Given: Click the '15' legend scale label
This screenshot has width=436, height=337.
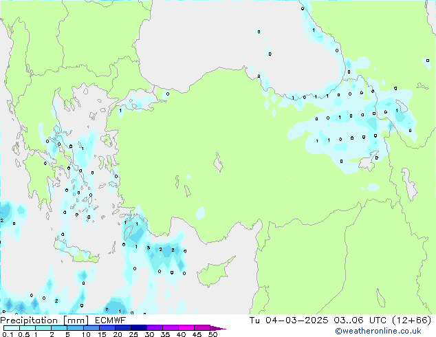Looking at the screenshot, I should point(102,334).
